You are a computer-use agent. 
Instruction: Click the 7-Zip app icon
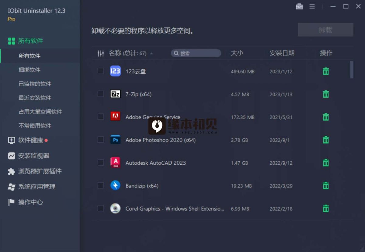click(x=115, y=94)
